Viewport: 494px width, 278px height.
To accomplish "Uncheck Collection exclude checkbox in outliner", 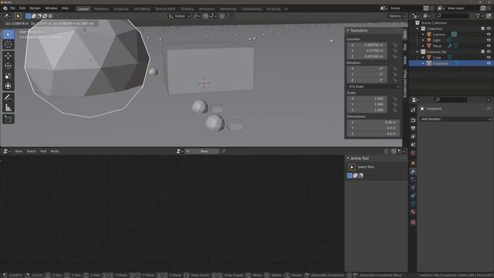I will 483,29.
